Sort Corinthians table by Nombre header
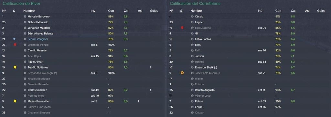The width and height of the screenshot is (331, 117). click(196, 11)
